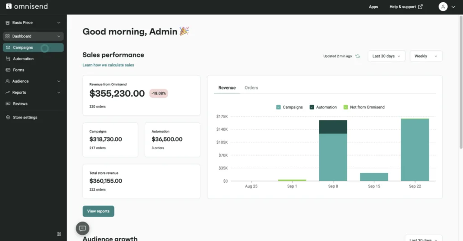Click the Automation workflow icon
The width and height of the screenshot is (463, 241).
[x=8, y=59]
